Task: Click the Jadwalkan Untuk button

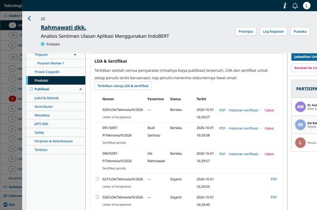Action: pyautogui.click(x=304, y=57)
